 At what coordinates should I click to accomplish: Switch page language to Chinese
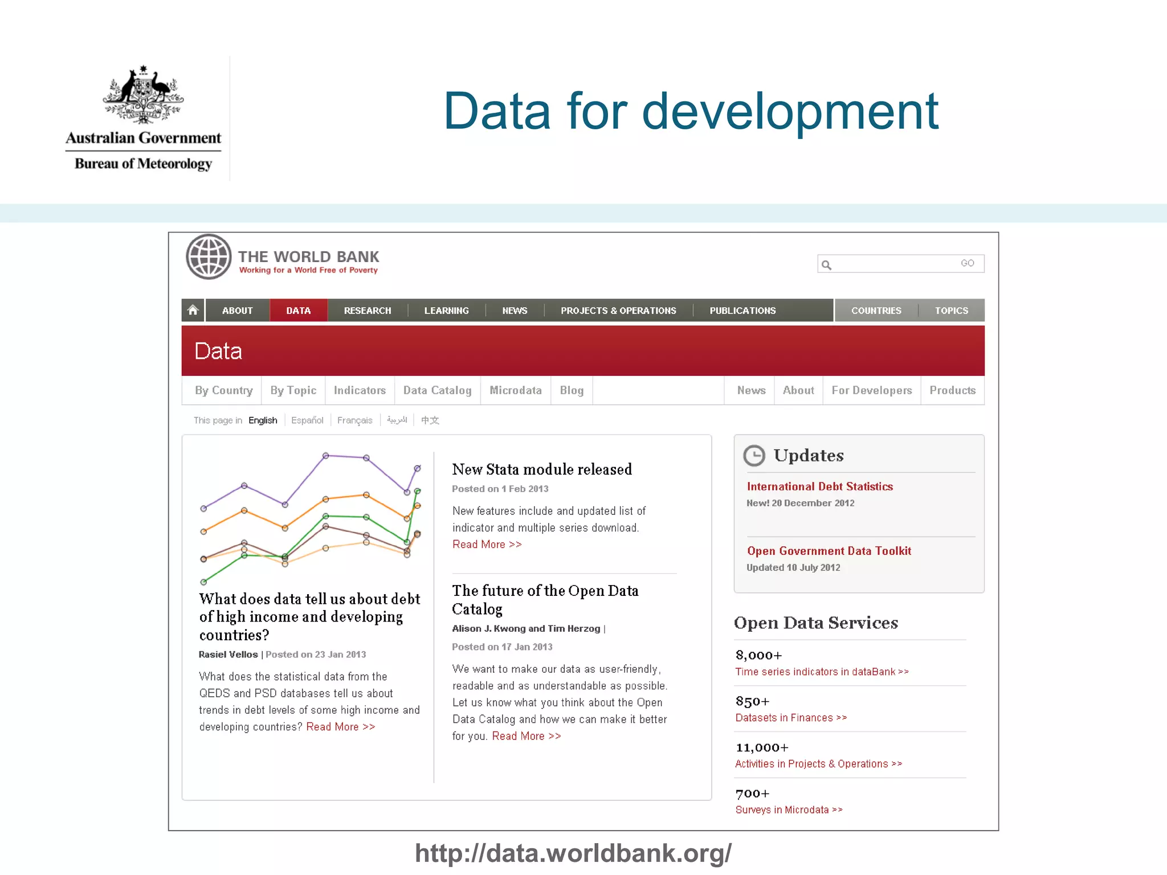pos(430,420)
